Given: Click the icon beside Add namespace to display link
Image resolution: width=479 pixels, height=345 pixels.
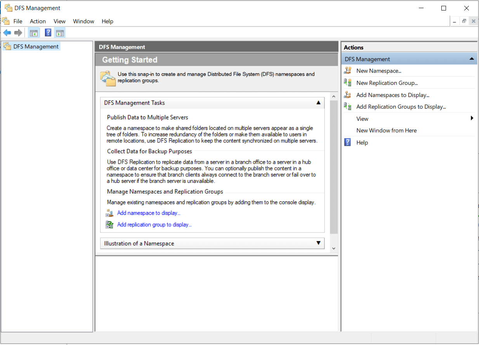Looking at the screenshot, I should [x=109, y=213].
